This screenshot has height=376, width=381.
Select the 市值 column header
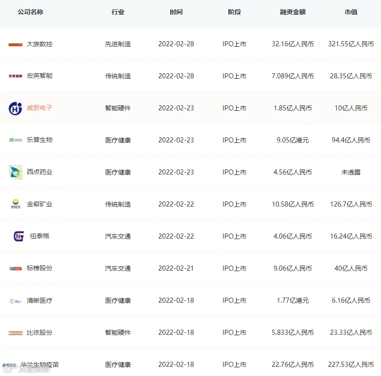pos(351,12)
